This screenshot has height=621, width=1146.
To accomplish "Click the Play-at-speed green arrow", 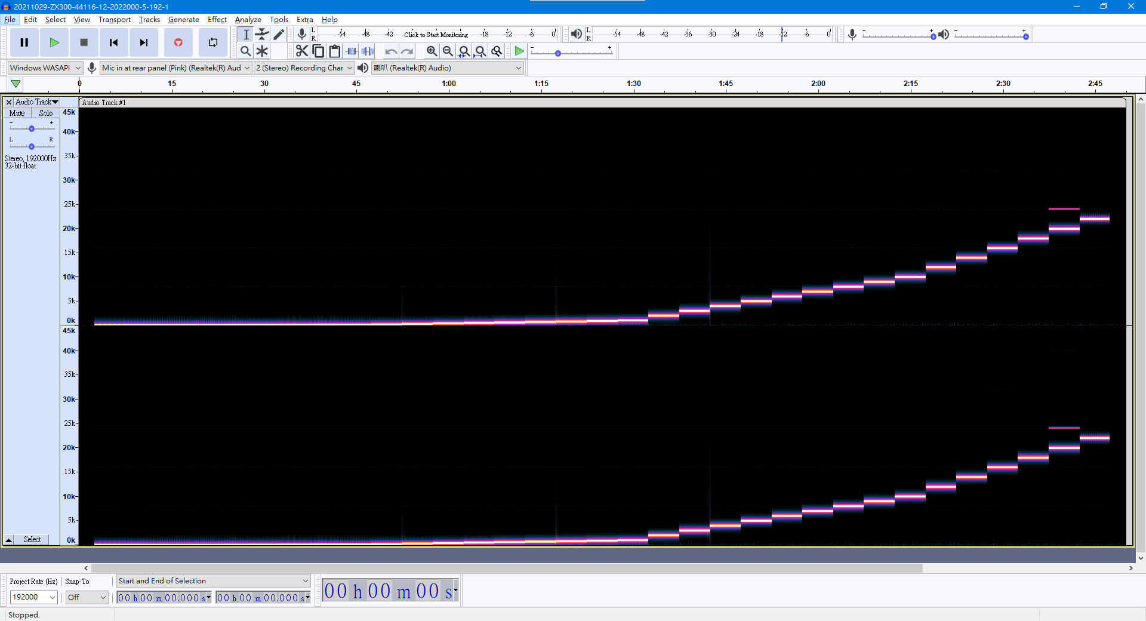I will point(519,51).
